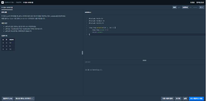Click the return answer line

[98, 32]
